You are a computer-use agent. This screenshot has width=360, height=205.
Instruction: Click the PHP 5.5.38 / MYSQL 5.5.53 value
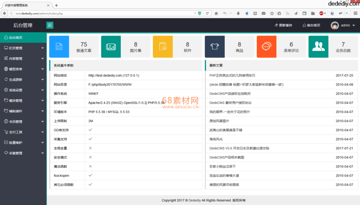tap(109, 112)
